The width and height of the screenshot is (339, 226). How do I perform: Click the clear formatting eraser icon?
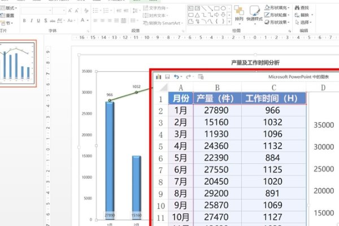click(x=86, y=10)
